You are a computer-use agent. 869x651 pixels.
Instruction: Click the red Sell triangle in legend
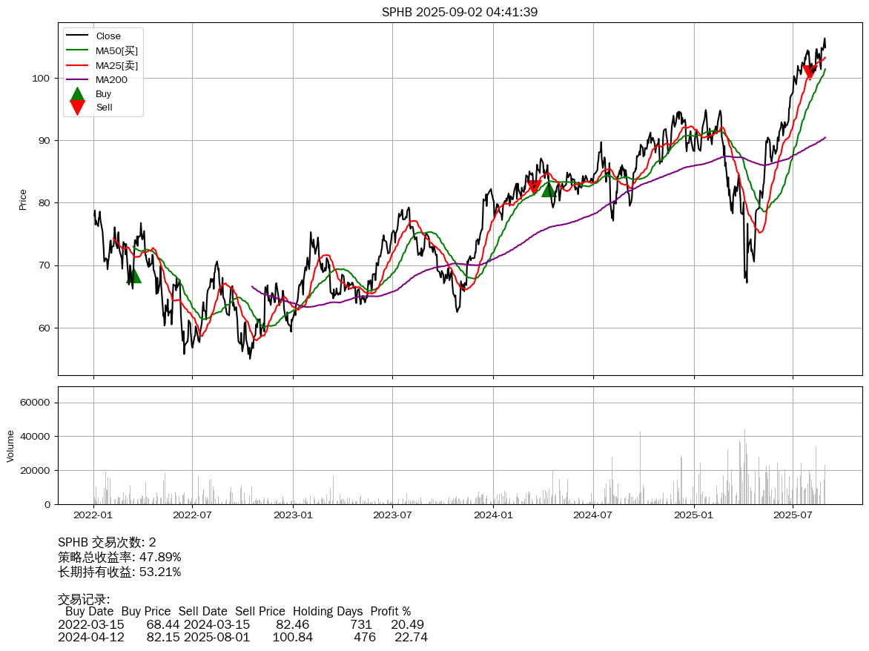tap(77, 108)
